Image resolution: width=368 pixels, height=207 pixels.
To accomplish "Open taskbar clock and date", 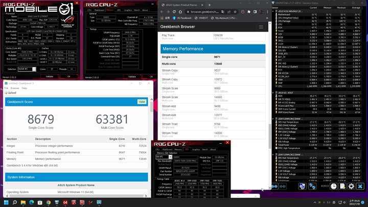I will [354, 202].
